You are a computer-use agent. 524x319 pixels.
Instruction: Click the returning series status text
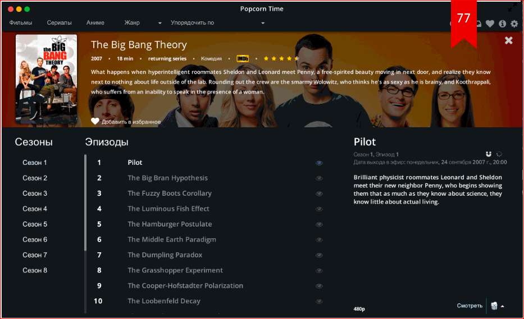tap(167, 59)
